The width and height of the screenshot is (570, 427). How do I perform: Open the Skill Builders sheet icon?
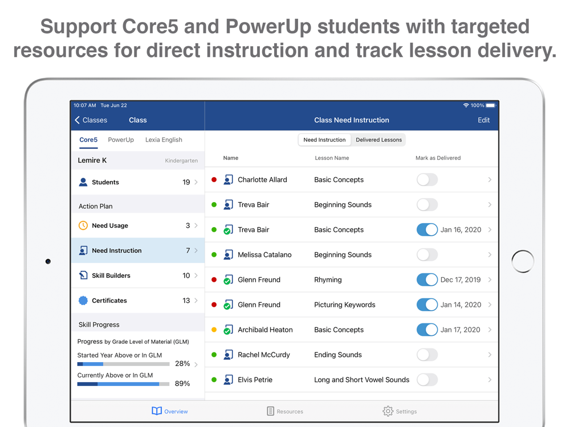(83, 275)
